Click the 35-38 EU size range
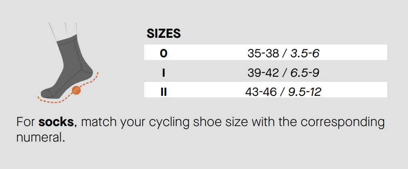This screenshot has height=169, width=408. [262, 53]
